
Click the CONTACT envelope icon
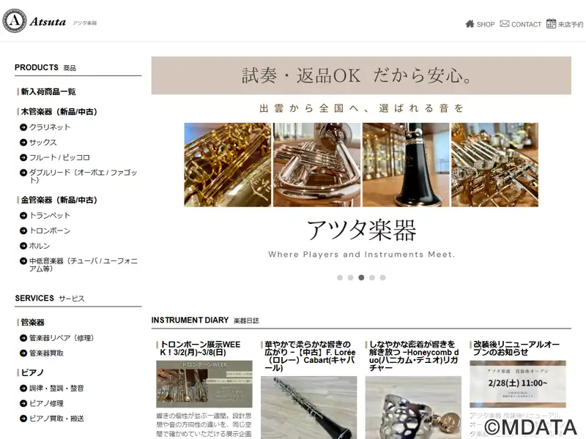504,24
